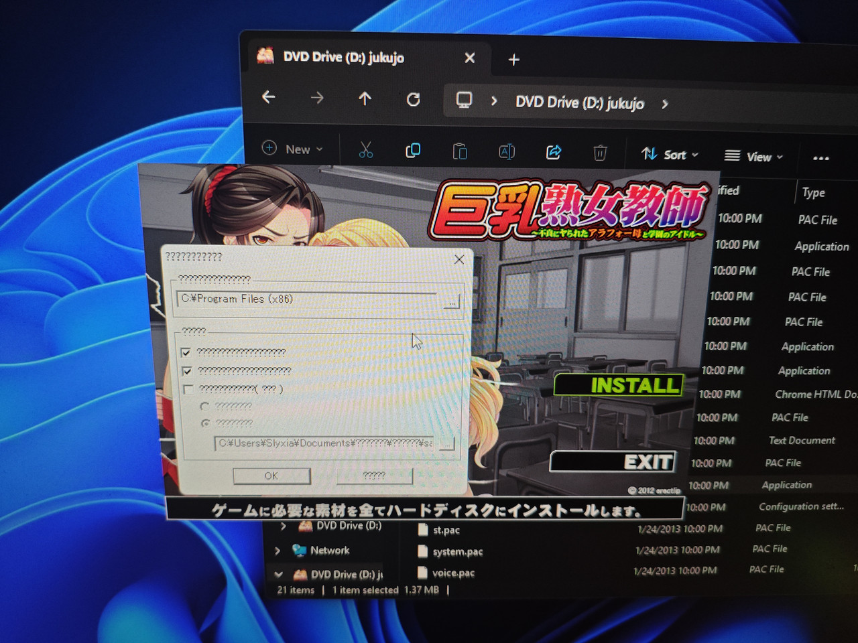Viewport: 858px width, 643px height.
Task: Close the DVD Drive (D:) jukujo tab
Action: click(x=470, y=58)
